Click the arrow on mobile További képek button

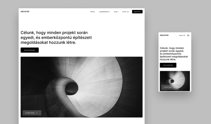click(174, 87)
